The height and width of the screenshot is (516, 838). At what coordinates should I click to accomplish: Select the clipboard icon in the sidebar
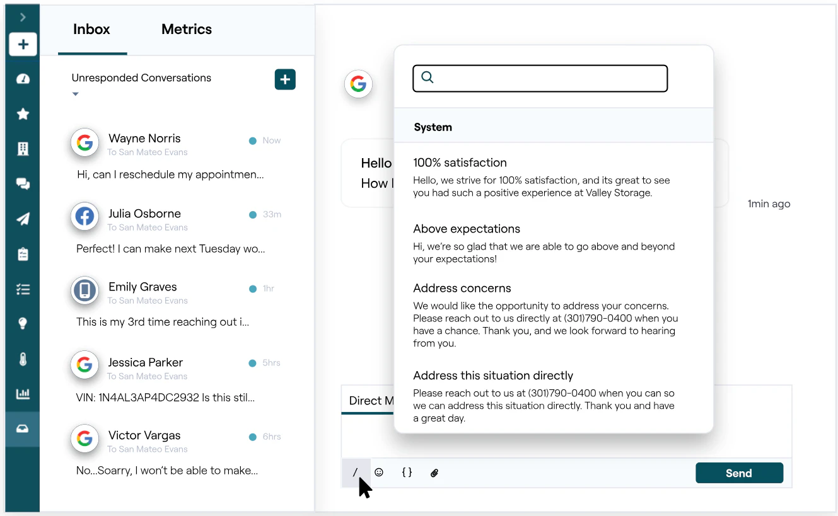pos(23,254)
